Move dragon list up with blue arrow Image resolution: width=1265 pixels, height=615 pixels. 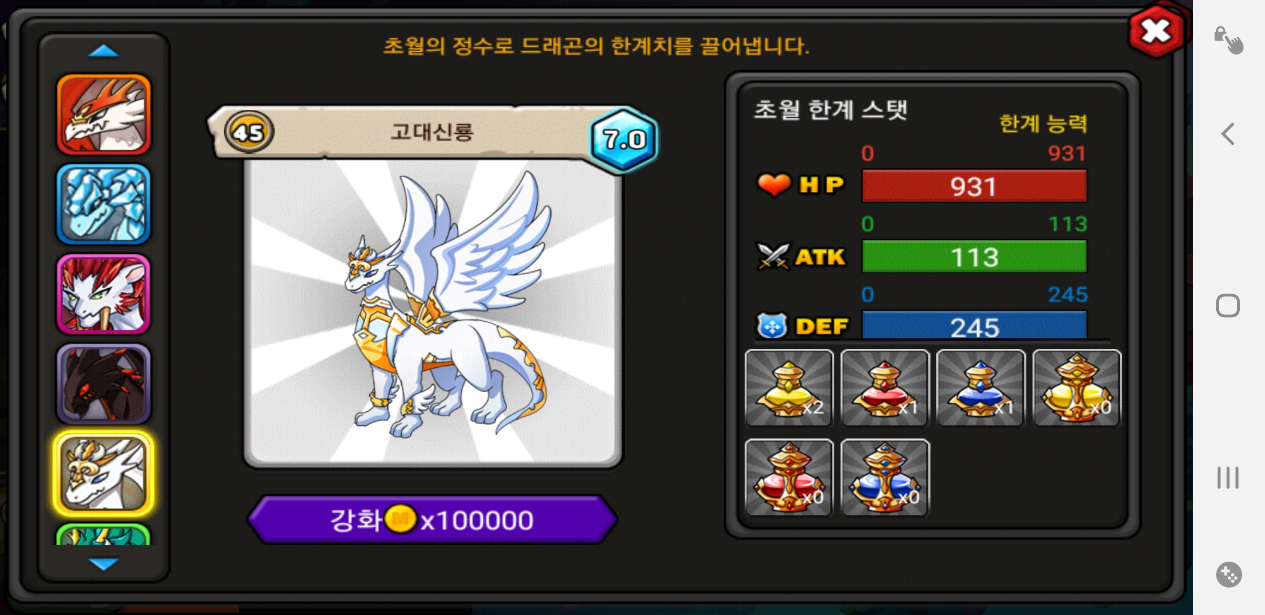[103, 51]
